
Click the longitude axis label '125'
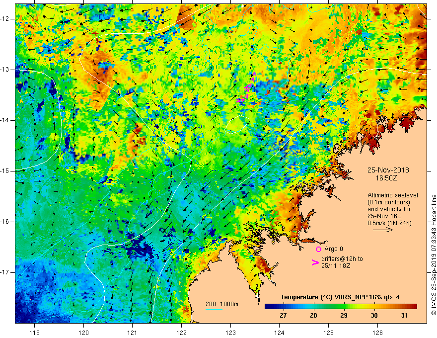click(x=329, y=333)
